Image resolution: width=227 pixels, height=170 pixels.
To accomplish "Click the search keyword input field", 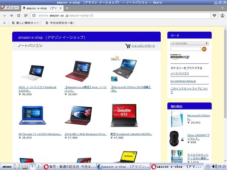I will tap(185, 49).
